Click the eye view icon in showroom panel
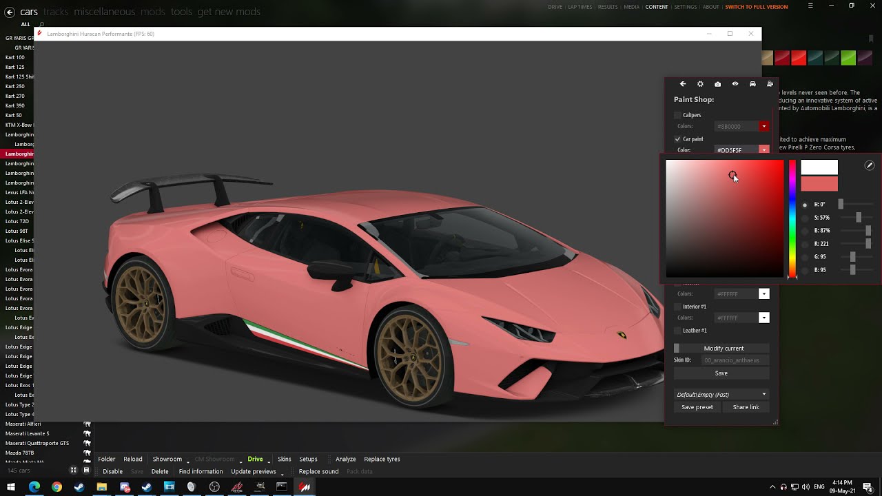This screenshot has height=496, width=882. 735,84
